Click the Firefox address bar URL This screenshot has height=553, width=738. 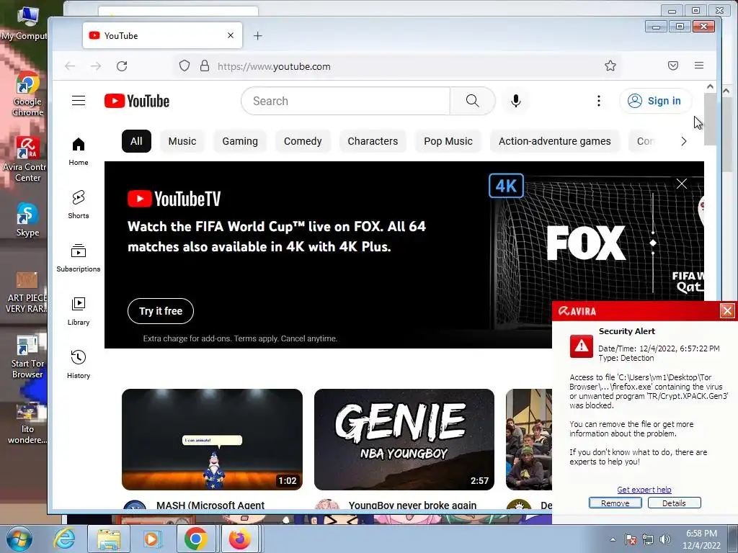(x=274, y=66)
